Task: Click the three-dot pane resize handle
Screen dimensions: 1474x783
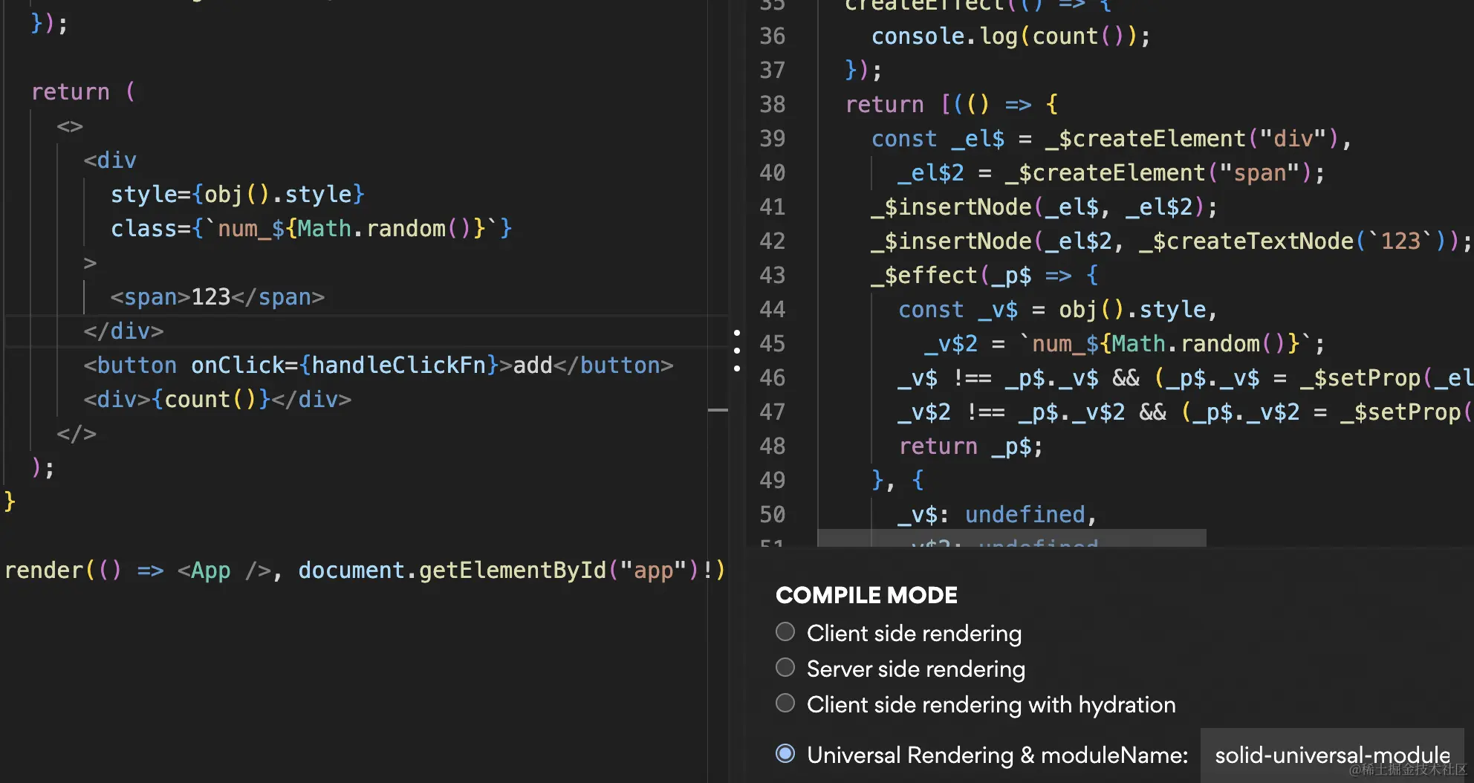Action: (x=736, y=350)
